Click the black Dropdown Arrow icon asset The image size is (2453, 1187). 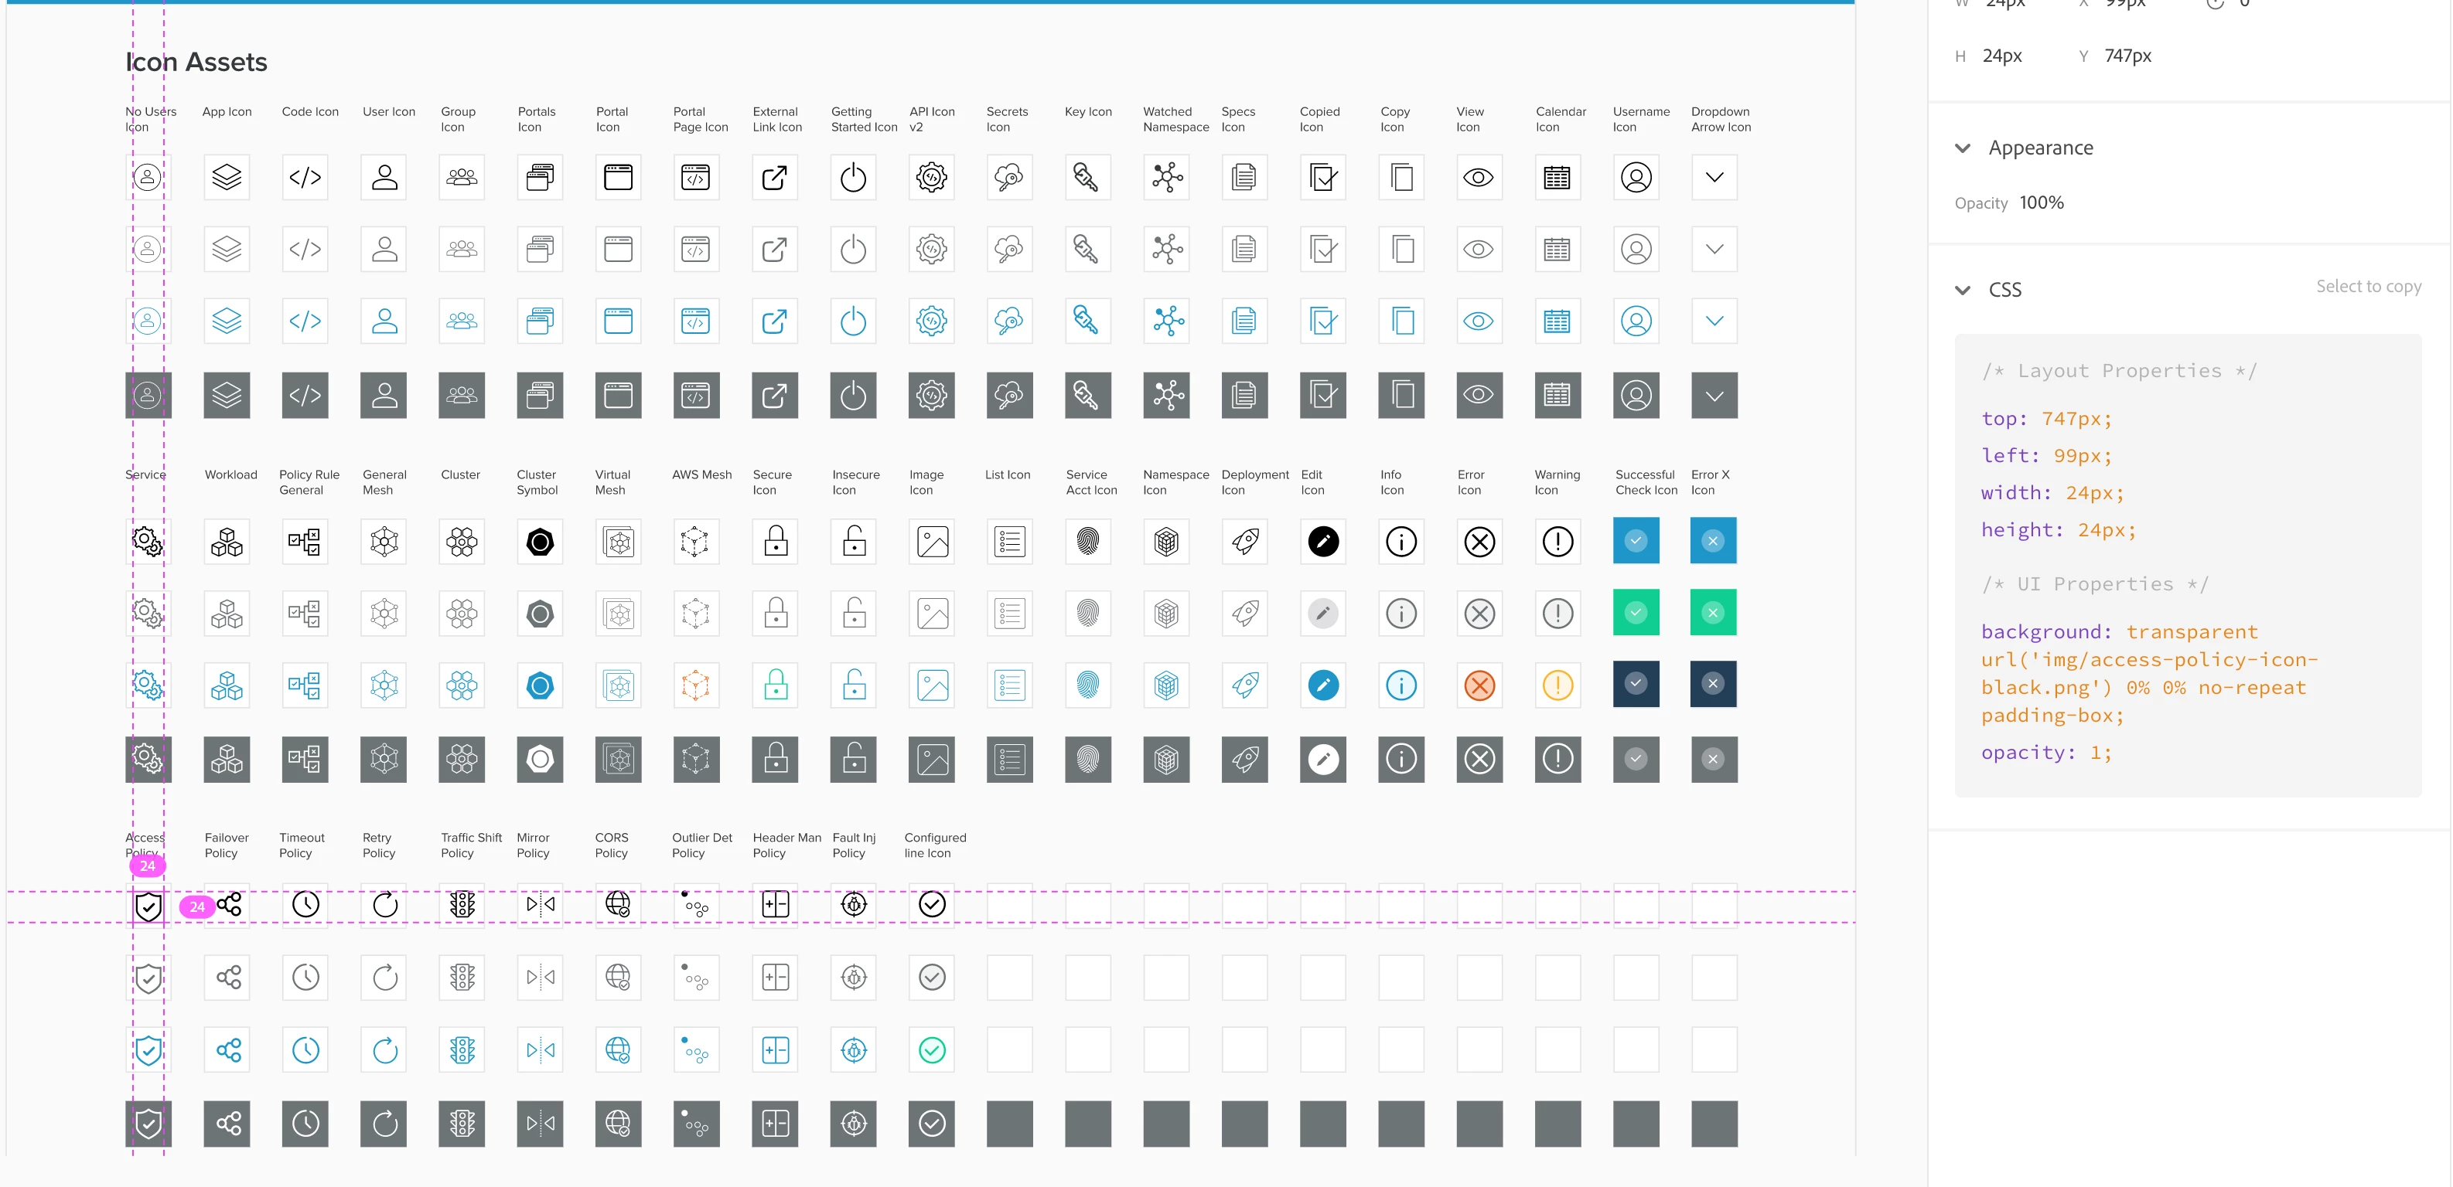tap(1714, 177)
